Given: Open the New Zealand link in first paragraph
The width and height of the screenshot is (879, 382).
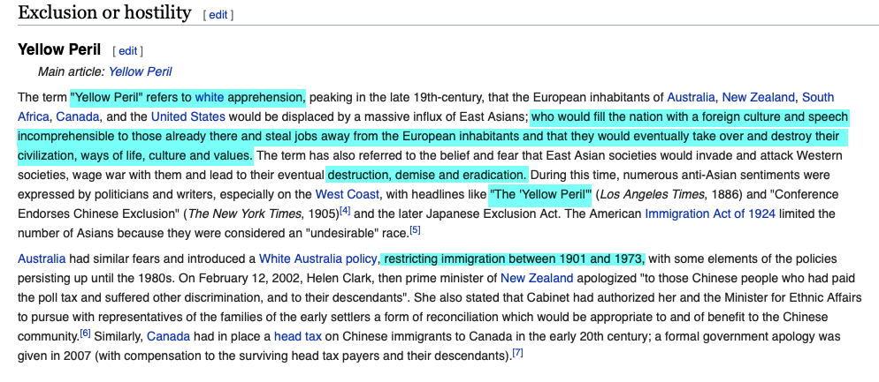Looking at the screenshot, I should (758, 97).
